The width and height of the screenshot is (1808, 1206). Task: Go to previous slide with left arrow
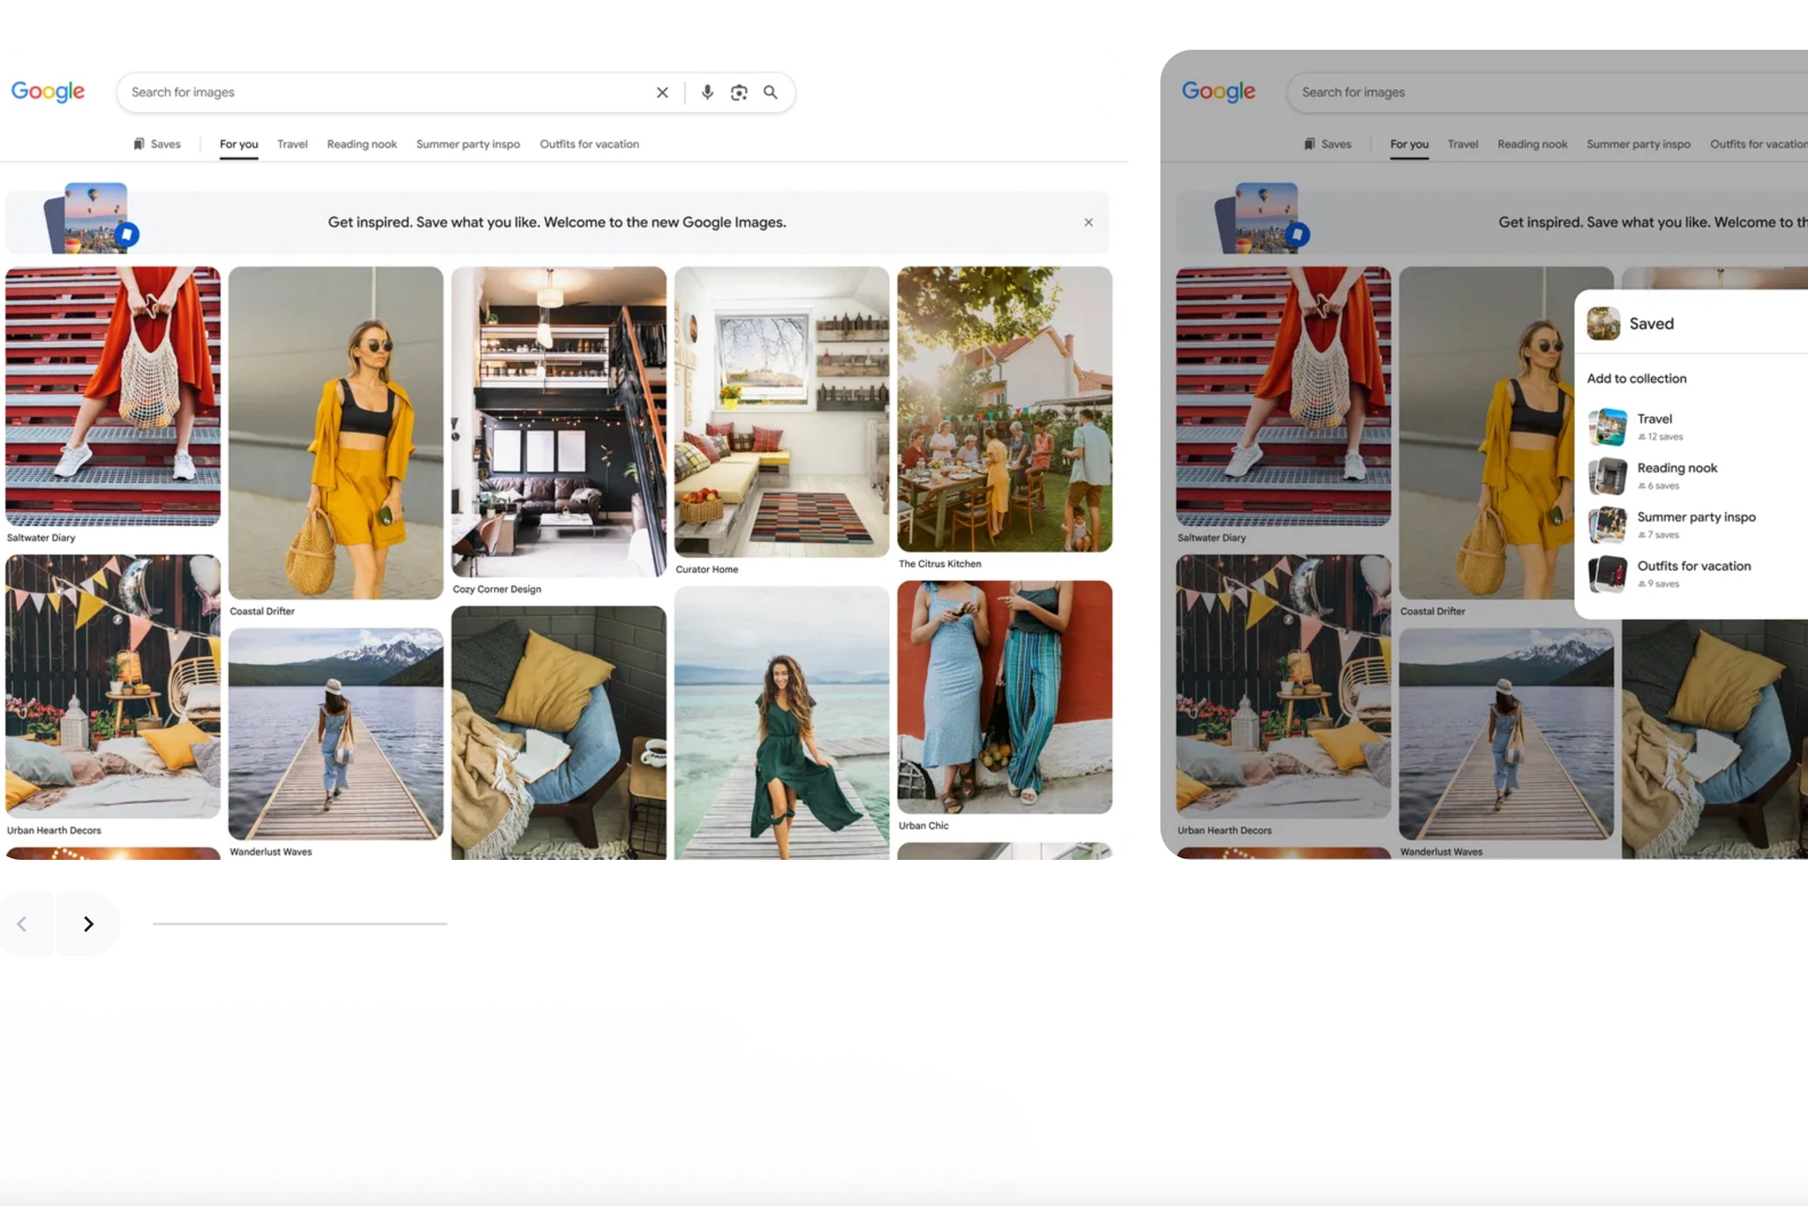coord(22,923)
